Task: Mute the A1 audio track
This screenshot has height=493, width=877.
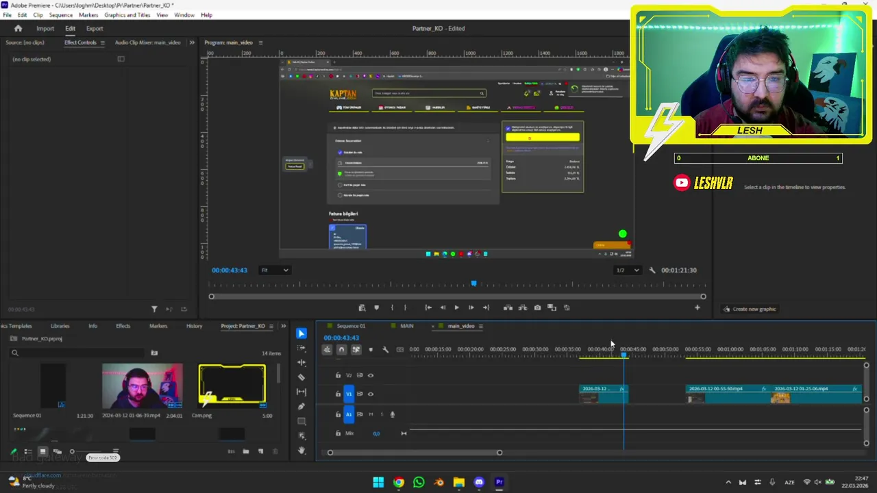Action: pos(371,414)
